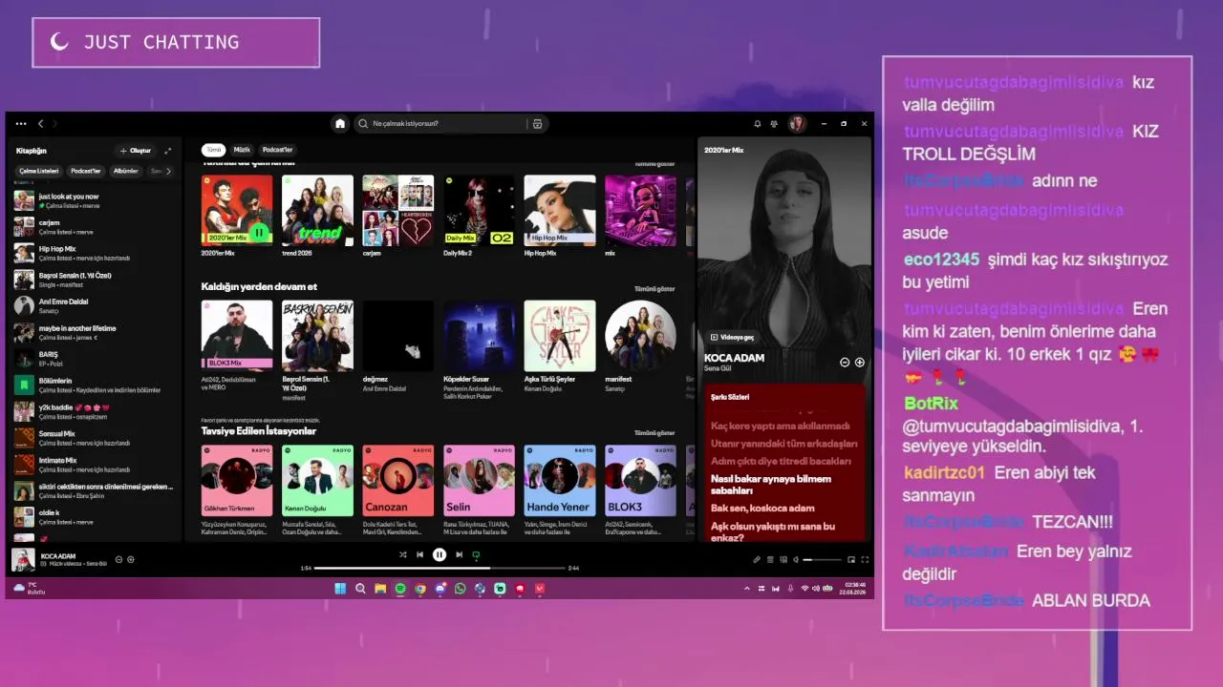Toggle lyrics microphone icon

757,559
